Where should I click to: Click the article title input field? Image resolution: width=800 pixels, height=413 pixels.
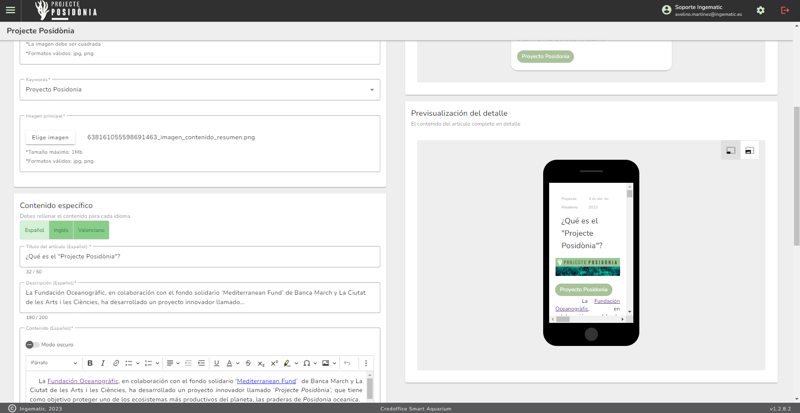pyautogui.click(x=200, y=257)
